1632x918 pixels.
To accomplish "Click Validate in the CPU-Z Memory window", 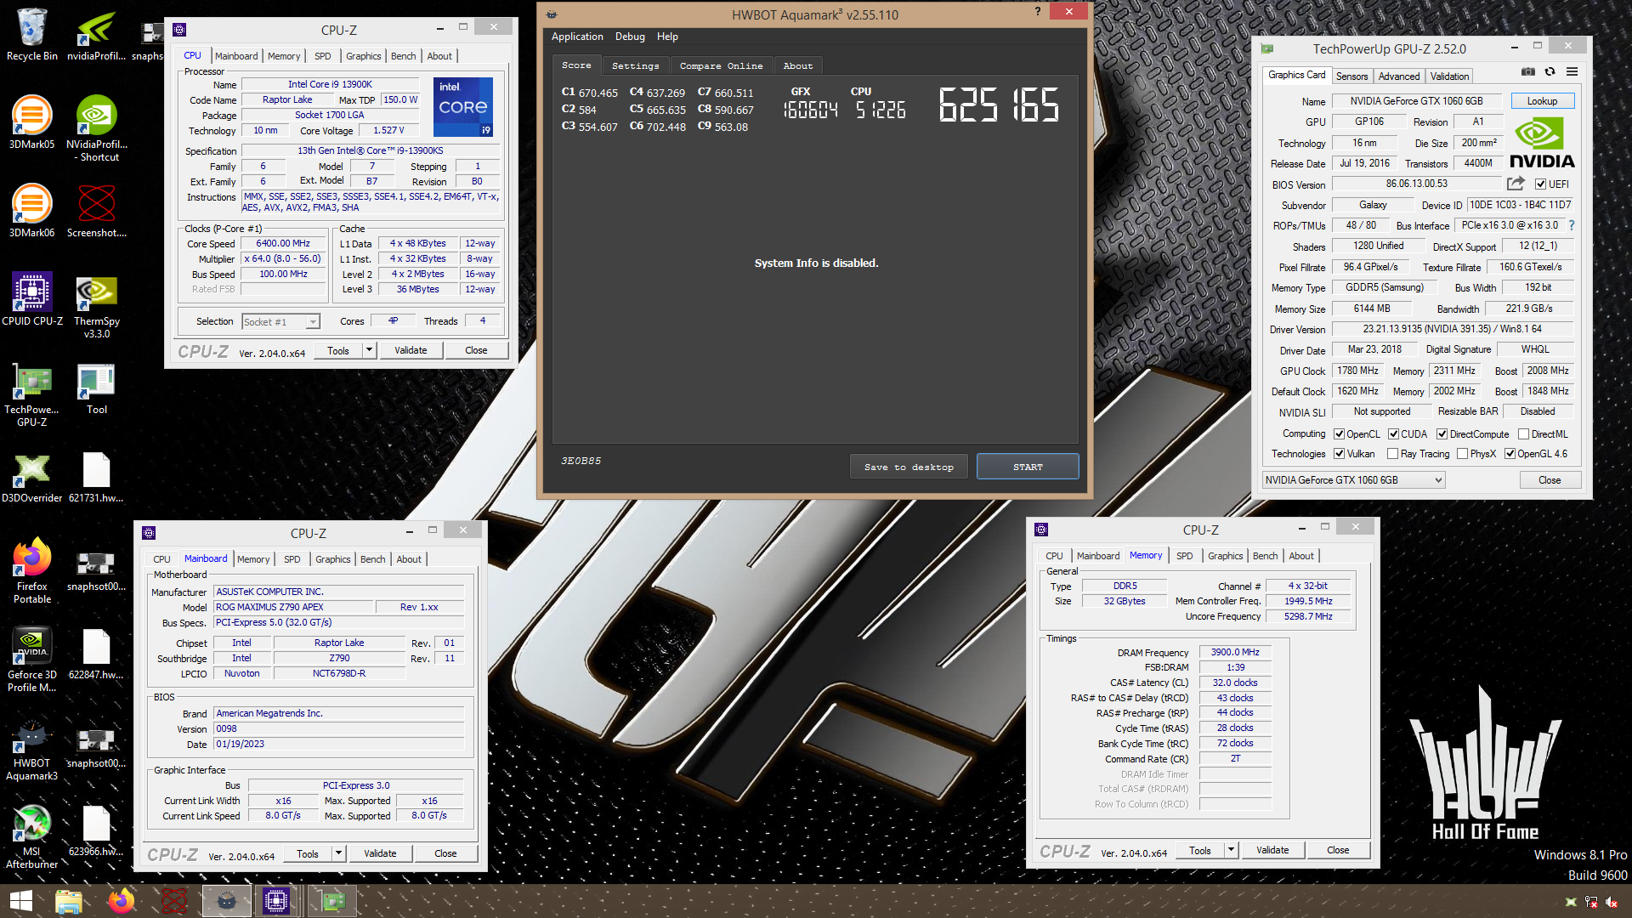I will pyautogui.click(x=1272, y=850).
